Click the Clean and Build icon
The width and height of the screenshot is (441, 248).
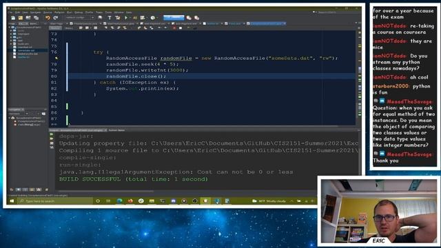pos(118,18)
